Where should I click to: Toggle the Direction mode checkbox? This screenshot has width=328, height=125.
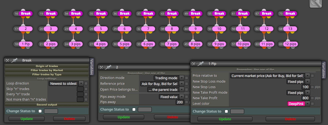click(x=187, y=78)
